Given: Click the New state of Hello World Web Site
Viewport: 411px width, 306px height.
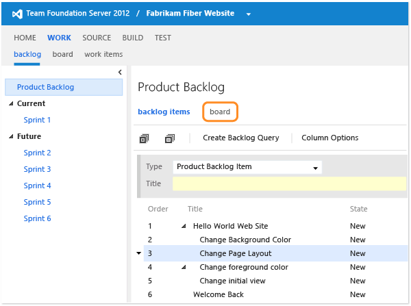Looking at the screenshot, I should coord(358,226).
